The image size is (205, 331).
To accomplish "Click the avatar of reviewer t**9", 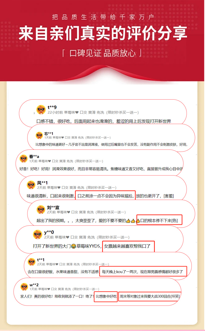I will click(x=41, y=110).
